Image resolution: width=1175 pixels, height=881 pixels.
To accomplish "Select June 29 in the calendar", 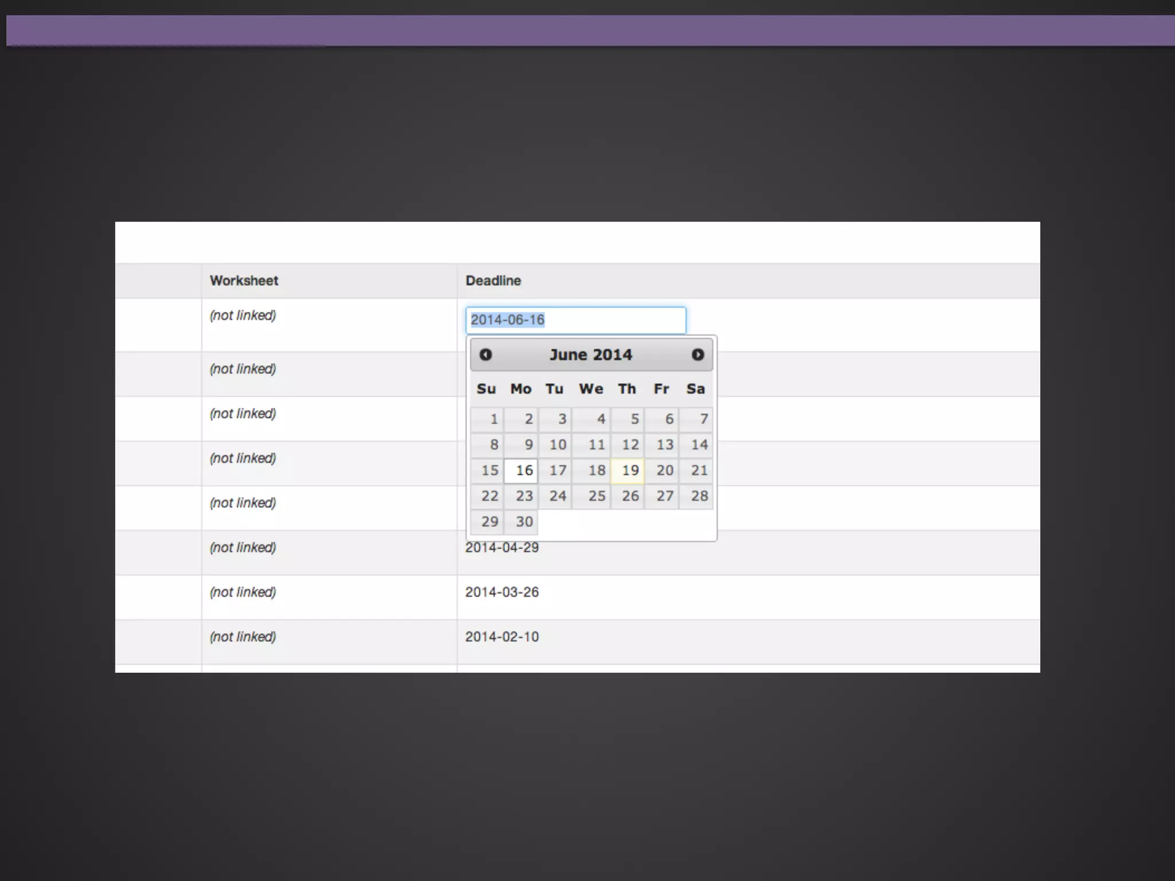I will (x=488, y=522).
